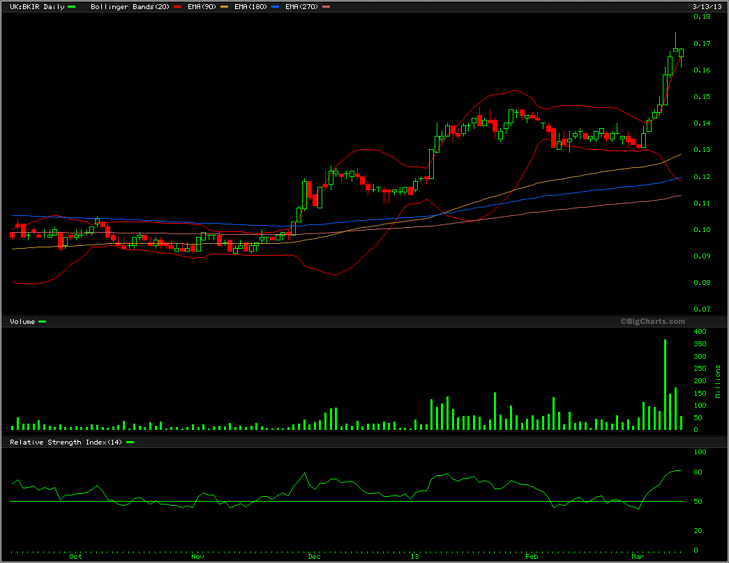
Task: Click the tallest volume bar in March
Action: click(666, 385)
